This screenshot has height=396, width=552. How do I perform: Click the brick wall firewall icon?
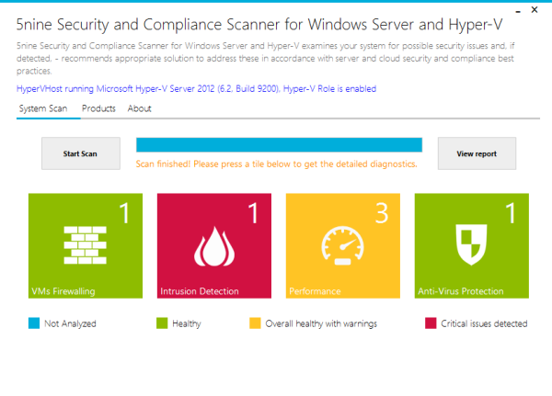click(x=85, y=244)
